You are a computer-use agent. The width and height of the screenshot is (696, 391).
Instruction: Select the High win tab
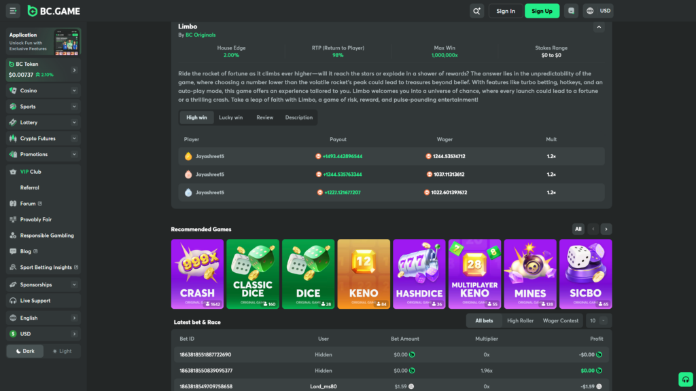tap(196, 117)
